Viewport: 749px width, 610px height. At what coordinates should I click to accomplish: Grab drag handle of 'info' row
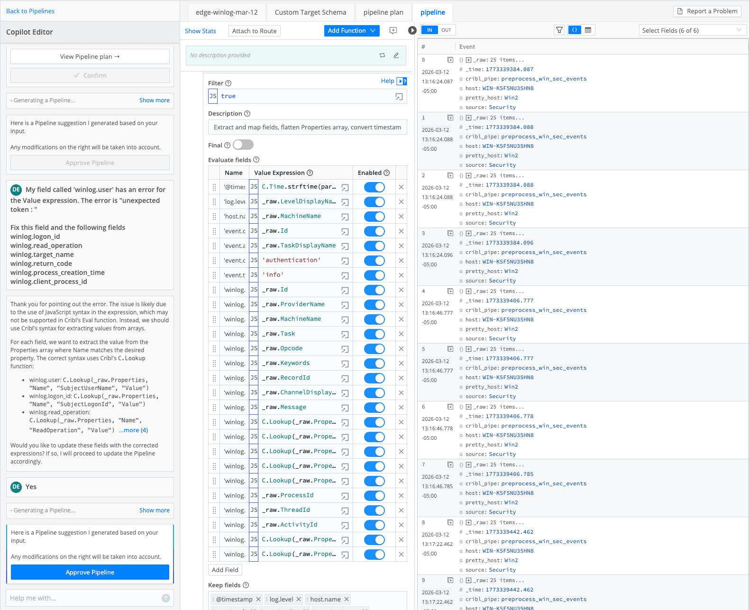(214, 275)
